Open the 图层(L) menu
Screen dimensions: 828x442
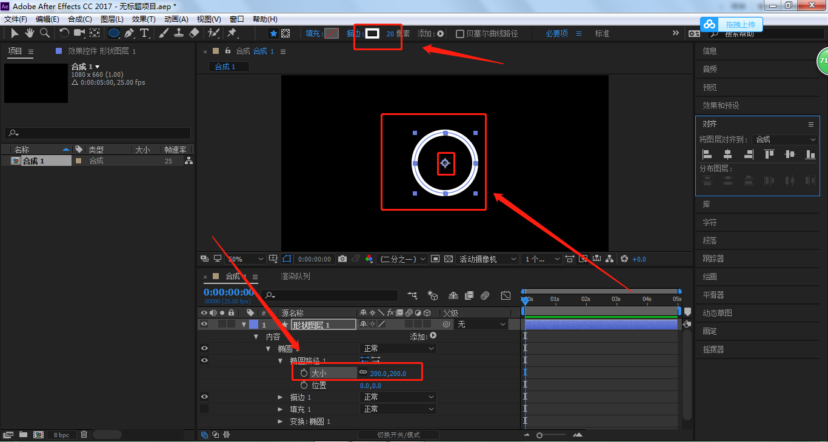pyautogui.click(x=112, y=19)
